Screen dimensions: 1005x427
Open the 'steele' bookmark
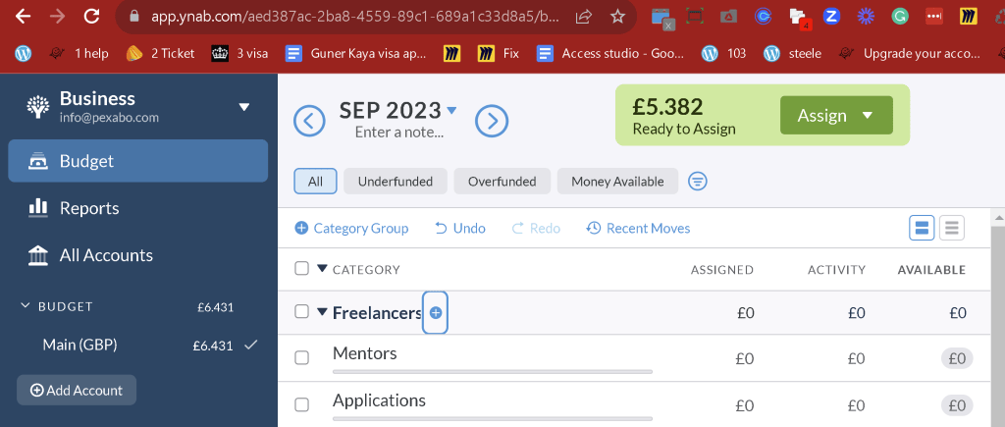(x=793, y=53)
